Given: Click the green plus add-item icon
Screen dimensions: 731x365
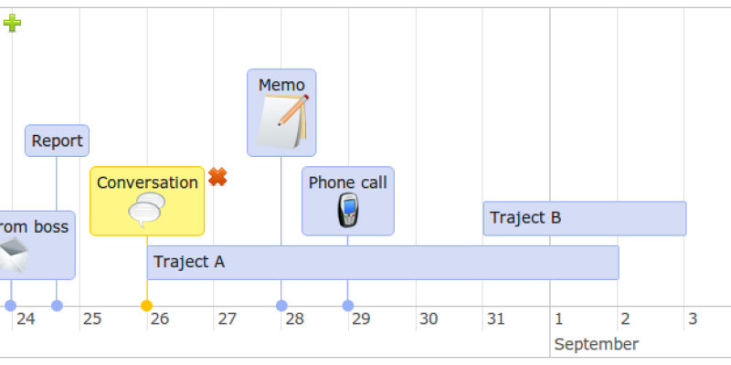Looking at the screenshot, I should pos(12,22).
